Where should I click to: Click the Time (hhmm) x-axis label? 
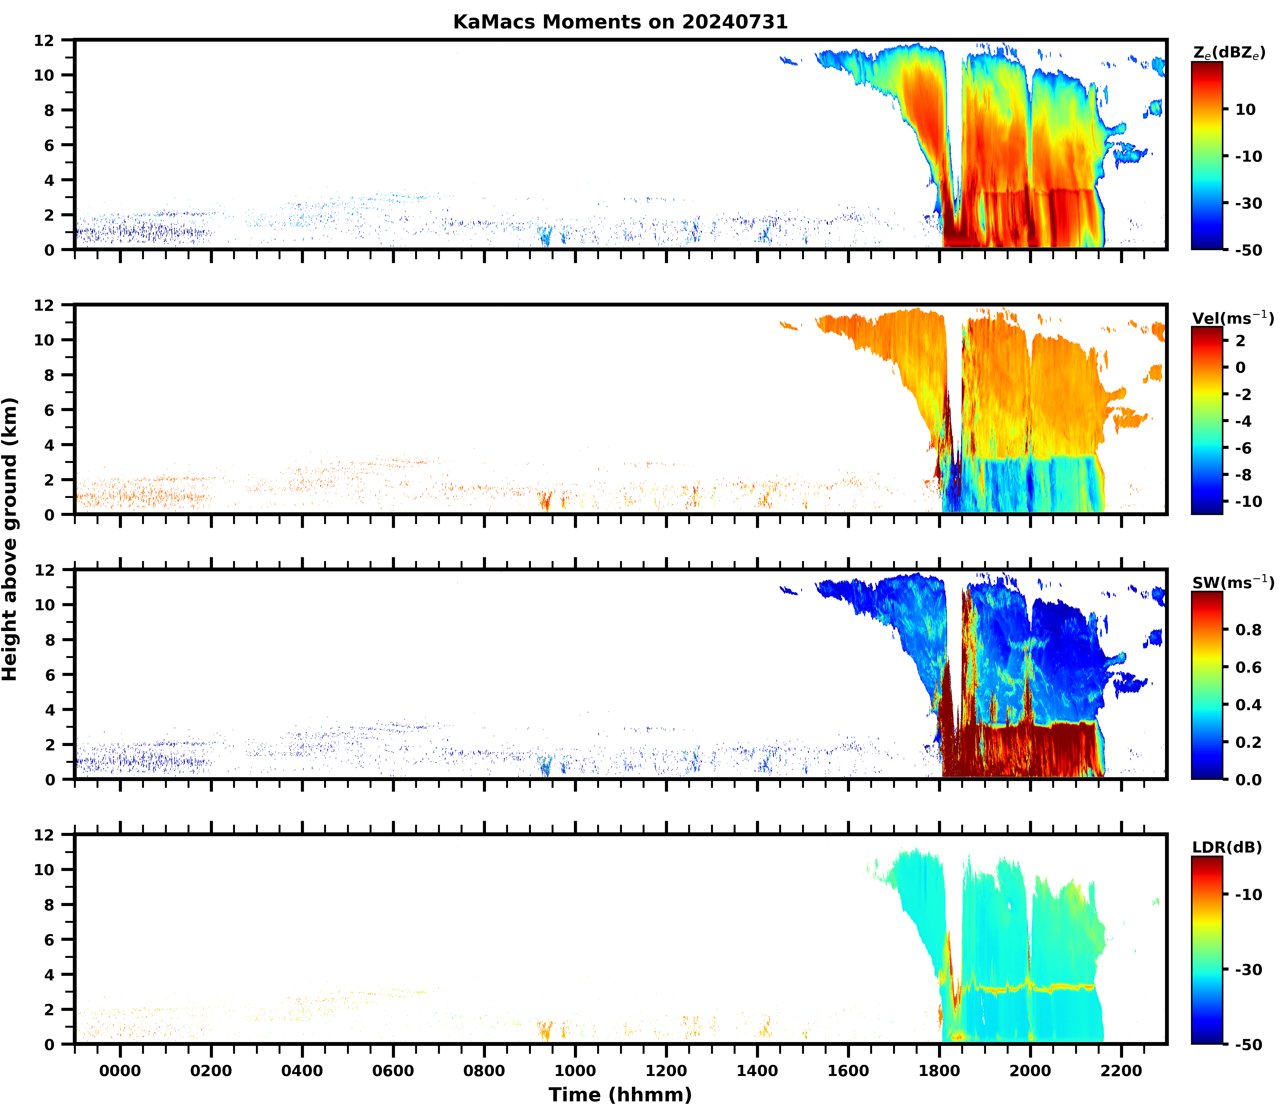point(620,1095)
